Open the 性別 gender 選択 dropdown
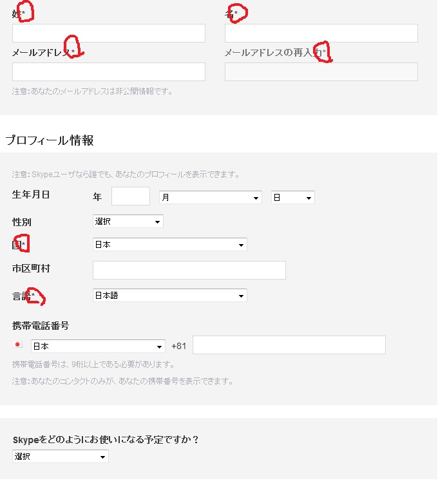Image resolution: width=438 pixels, height=485 pixels. point(128,222)
